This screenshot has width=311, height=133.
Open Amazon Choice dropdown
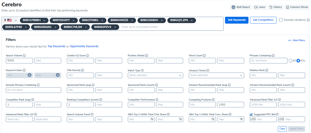coord(216,75)
